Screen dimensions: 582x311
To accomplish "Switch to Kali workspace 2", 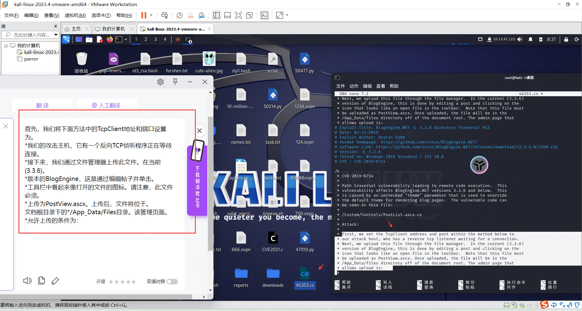I will pyautogui.click(x=146, y=39).
